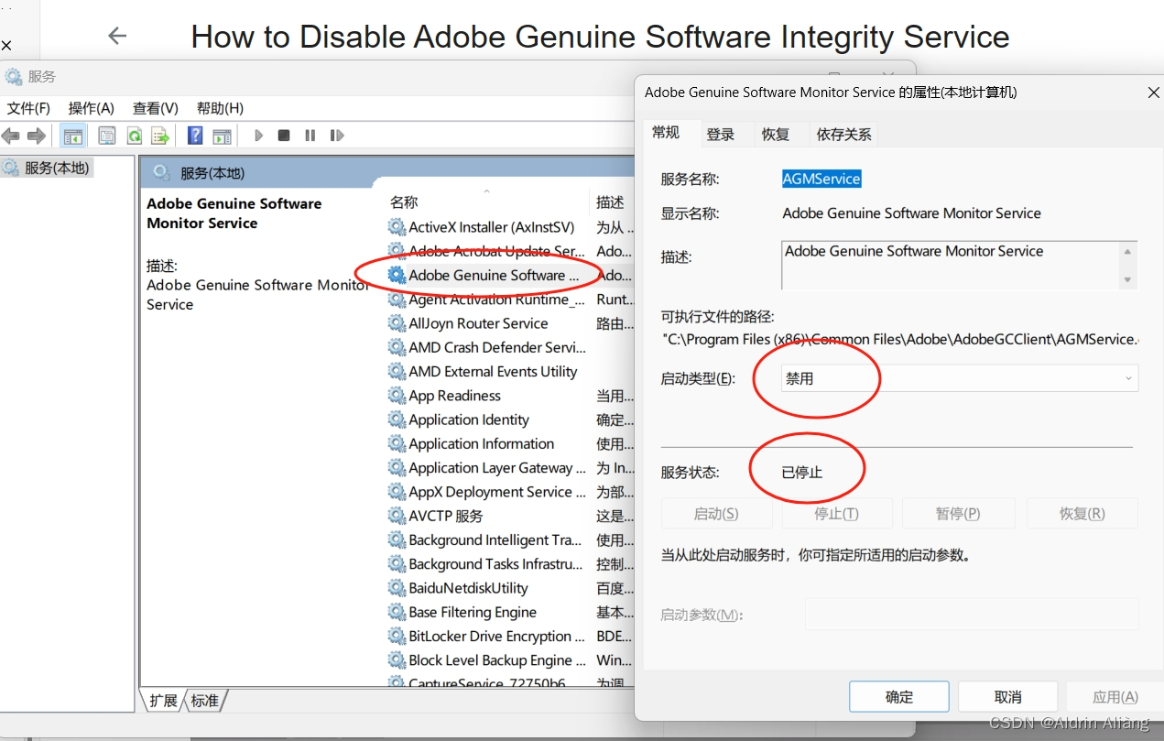The image size is (1164, 741).
Task: Select Block Level Backup Engine row
Action: coord(509,660)
